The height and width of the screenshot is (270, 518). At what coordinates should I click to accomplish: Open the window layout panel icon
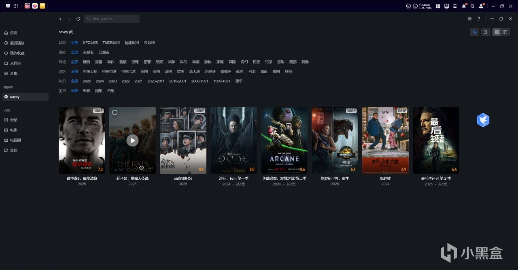pos(438,6)
